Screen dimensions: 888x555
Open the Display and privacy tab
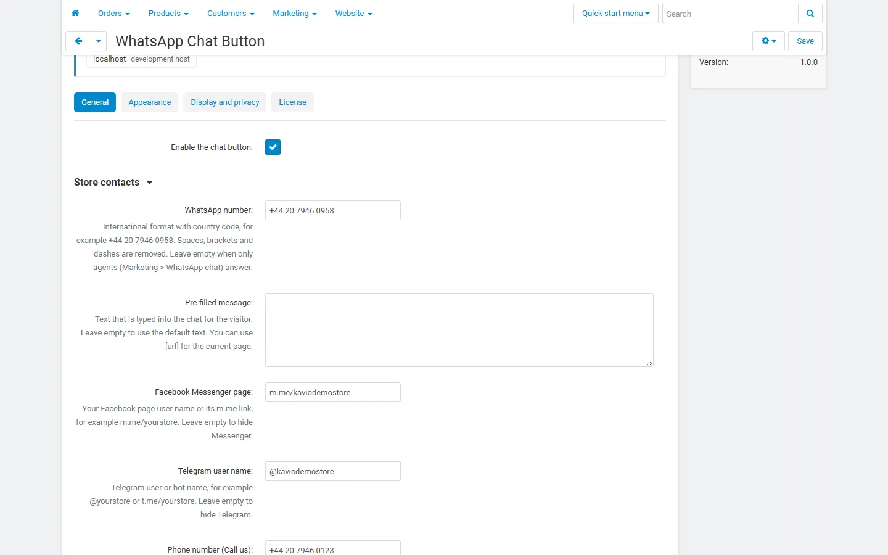pyautogui.click(x=225, y=102)
